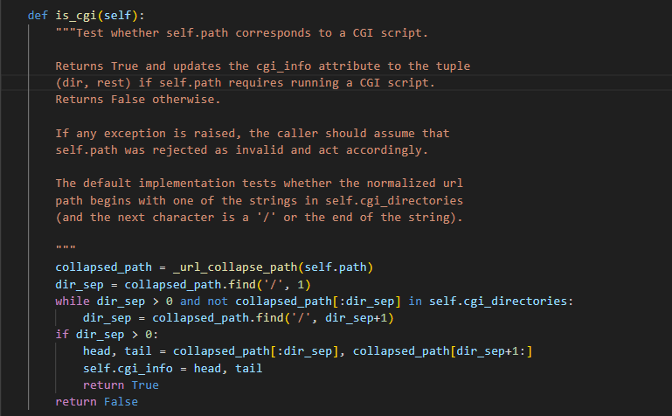Click the word 'normalized' in the docstring
The image size is (672, 416).
401,184
